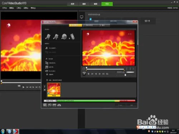The width and height of the screenshot is (179, 134).
Task: Click the cut clip scissors icon beside brackets
Action: (x=134, y=69)
